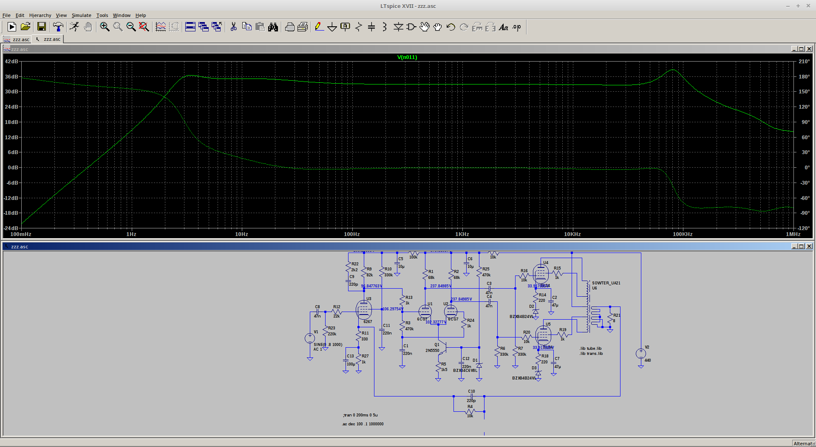
Task: Click the 36dB left axis label
Action: tap(11, 76)
